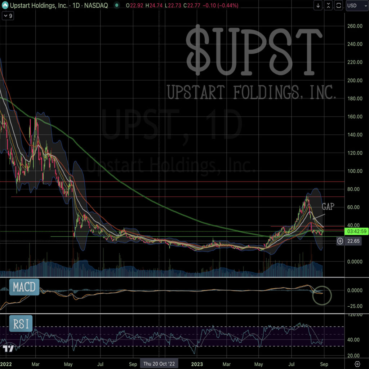369x369 pixels.
Task: Click the down arrow button beside USD
Action: click(318, 5)
